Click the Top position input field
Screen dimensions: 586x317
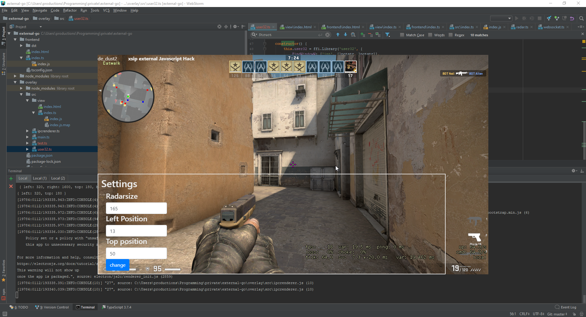click(x=136, y=253)
